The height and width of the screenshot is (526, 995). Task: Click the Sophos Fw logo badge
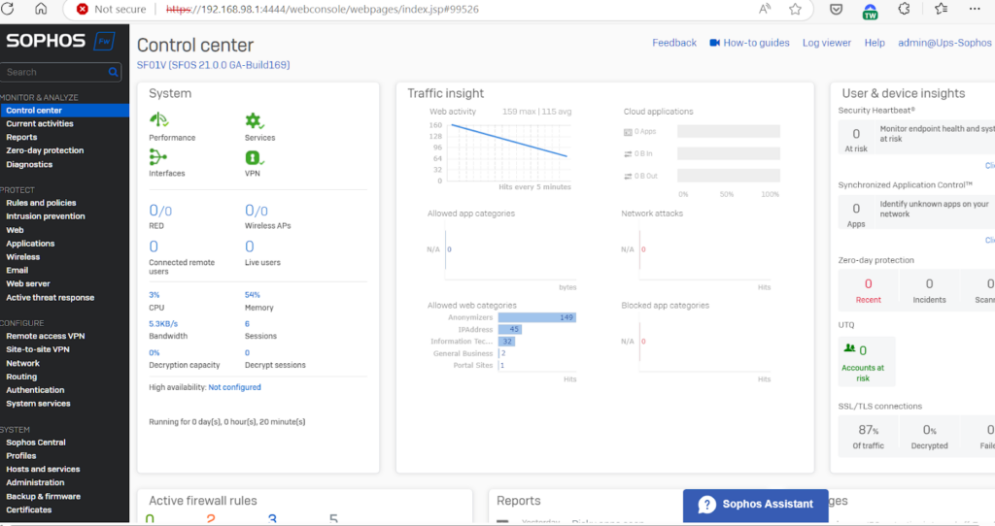point(104,41)
